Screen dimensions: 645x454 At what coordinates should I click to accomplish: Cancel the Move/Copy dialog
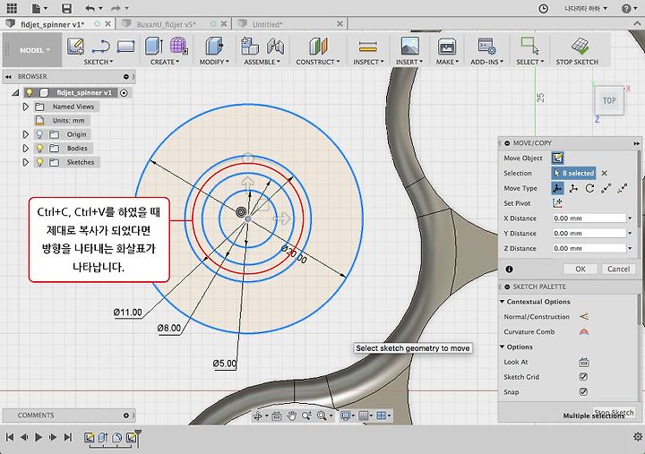click(x=618, y=269)
